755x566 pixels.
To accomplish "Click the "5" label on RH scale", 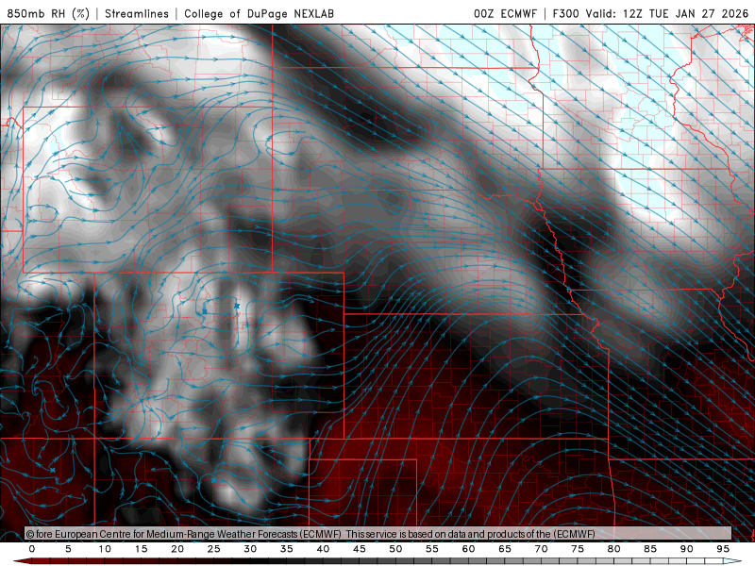I will coord(68,549).
